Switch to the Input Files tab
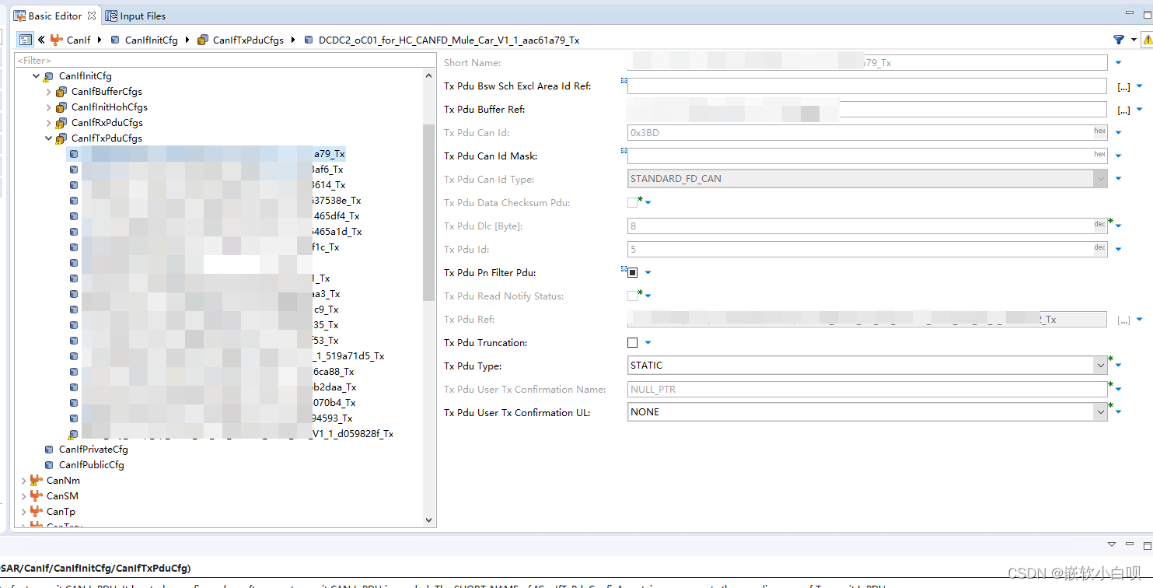Image resolution: width=1153 pixels, height=588 pixels. click(136, 16)
